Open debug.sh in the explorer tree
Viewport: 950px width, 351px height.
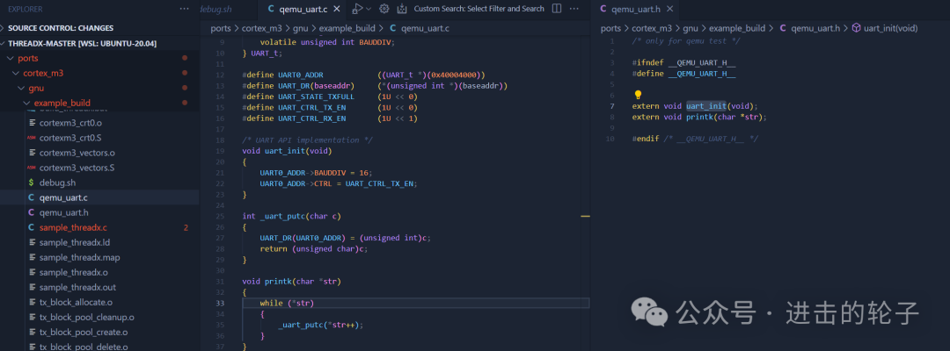coord(99,183)
